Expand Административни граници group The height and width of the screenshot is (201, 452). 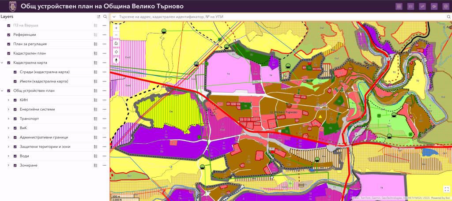[x=9, y=138]
